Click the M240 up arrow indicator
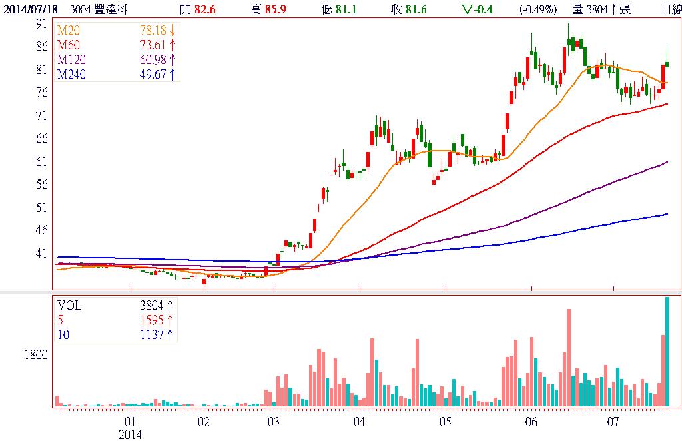The image size is (682, 441). coord(172,75)
